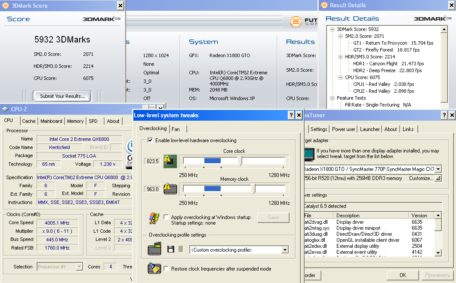Click the overclocking profile card icon
Viewport: 456px width, 283px height.
pos(154,249)
